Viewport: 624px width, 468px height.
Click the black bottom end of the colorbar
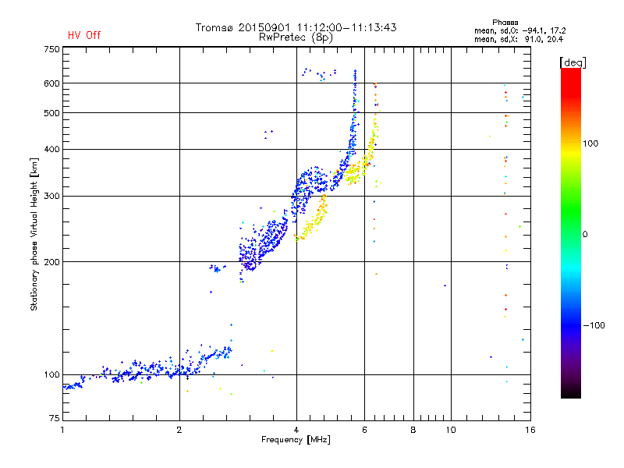pyautogui.click(x=571, y=392)
